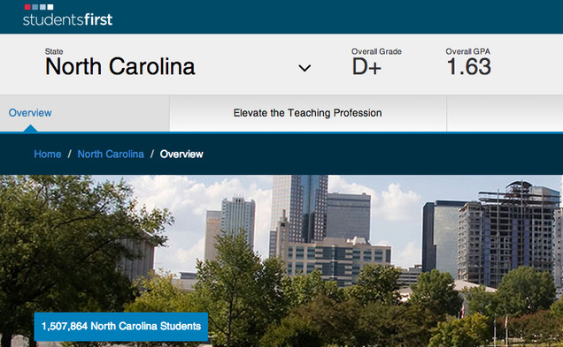Open the North Carolina state name selector
The width and height of the screenshot is (563, 347).
(x=120, y=66)
